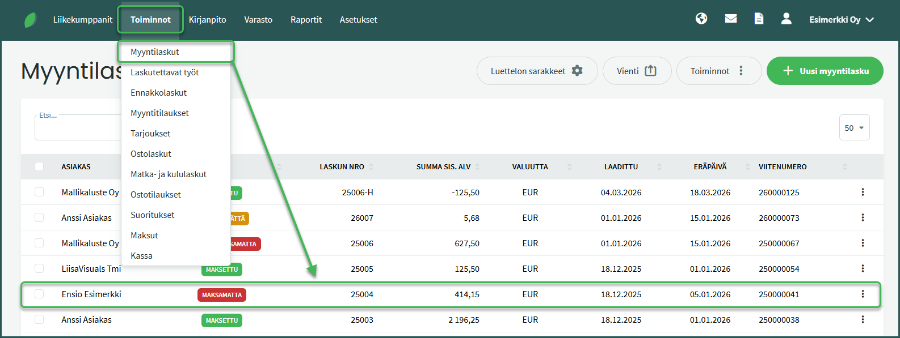The image size is (900, 338).
Task: Select Ostolaskut in the dropdown menu
Action: pos(151,154)
